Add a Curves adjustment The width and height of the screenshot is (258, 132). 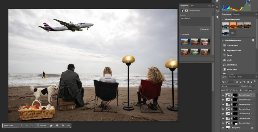pyautogui.click(x=229, y=55)
